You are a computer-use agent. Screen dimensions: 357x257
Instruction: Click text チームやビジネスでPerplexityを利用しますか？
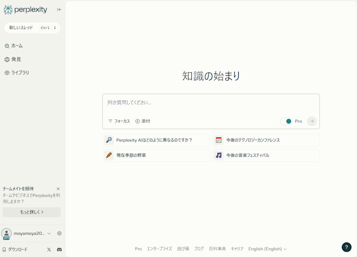pos(31,199)
